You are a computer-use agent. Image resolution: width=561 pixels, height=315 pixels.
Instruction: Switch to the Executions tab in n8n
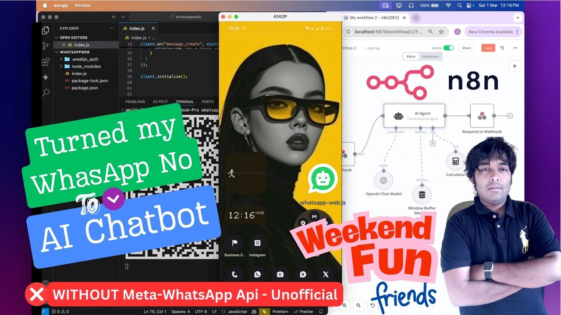click(x=430, y=56)
